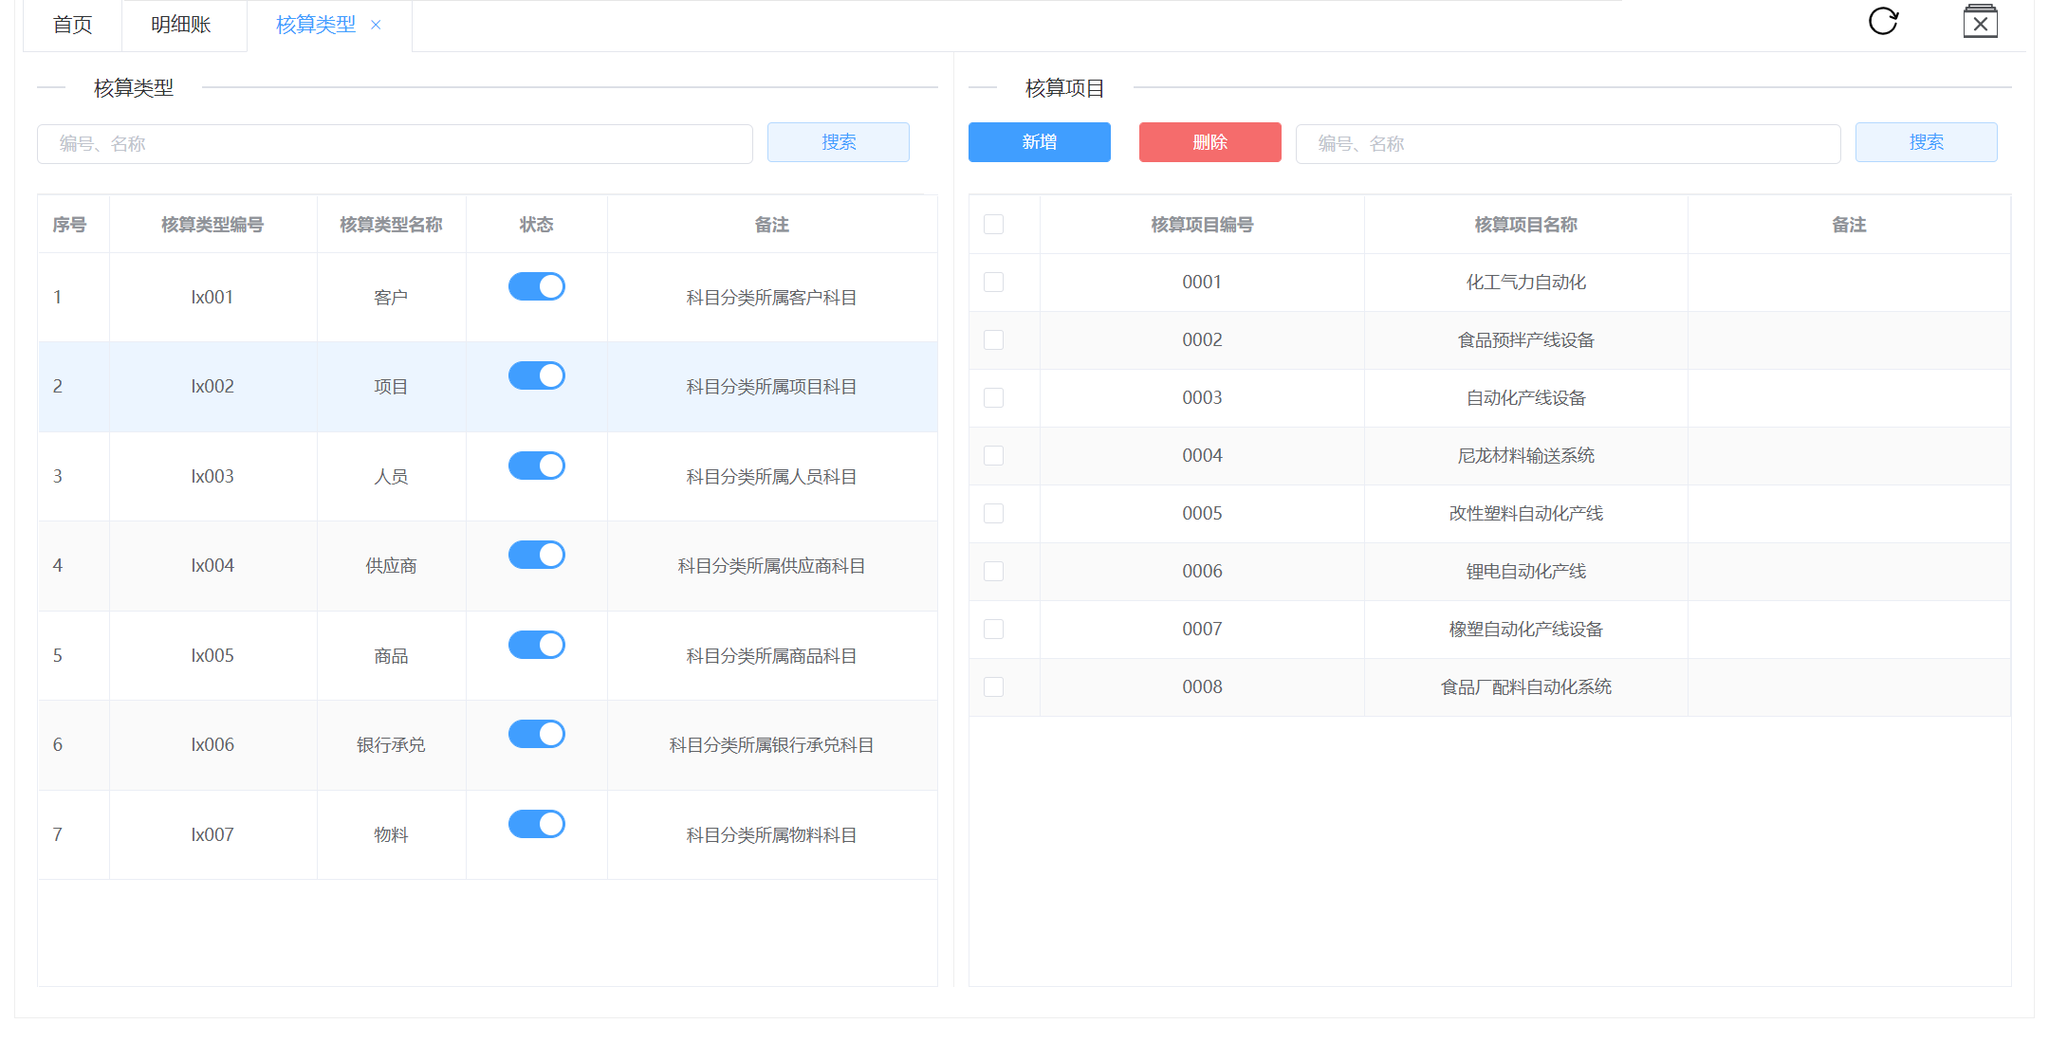Viewport: 2049px width, 1060px height.
Task: Close the 核算类型 tab with its x icon
Action: pos(376,26)
